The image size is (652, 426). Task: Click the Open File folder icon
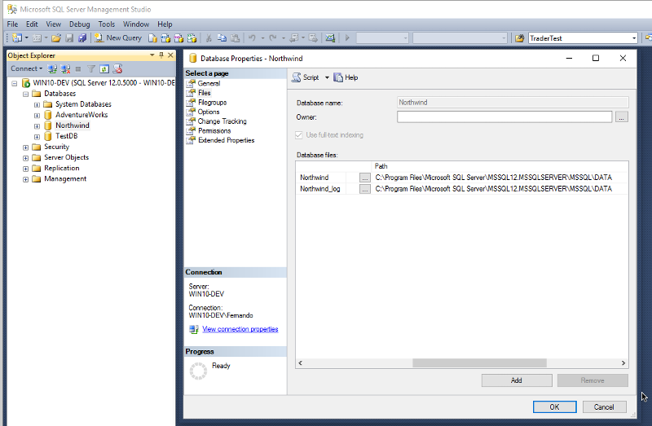pos(56,38)
